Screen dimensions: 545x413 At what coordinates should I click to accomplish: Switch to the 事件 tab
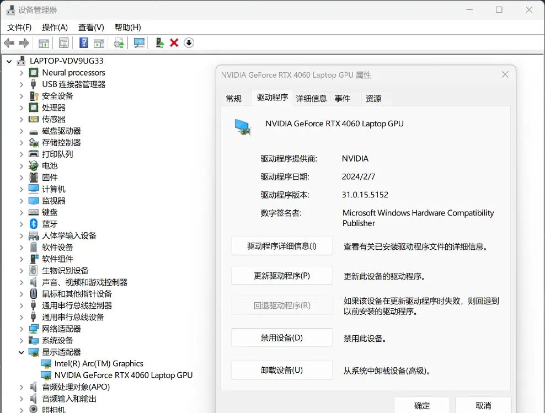pos(343,99)
